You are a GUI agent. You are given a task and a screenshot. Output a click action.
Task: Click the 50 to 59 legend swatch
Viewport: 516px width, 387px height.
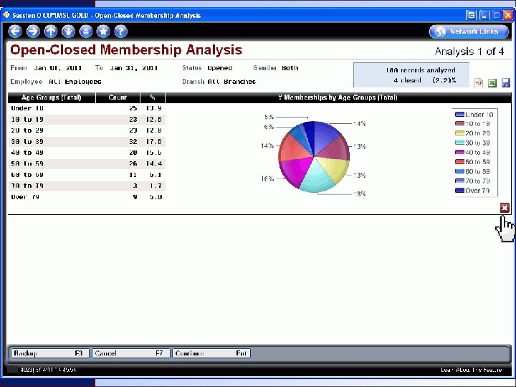459,162
